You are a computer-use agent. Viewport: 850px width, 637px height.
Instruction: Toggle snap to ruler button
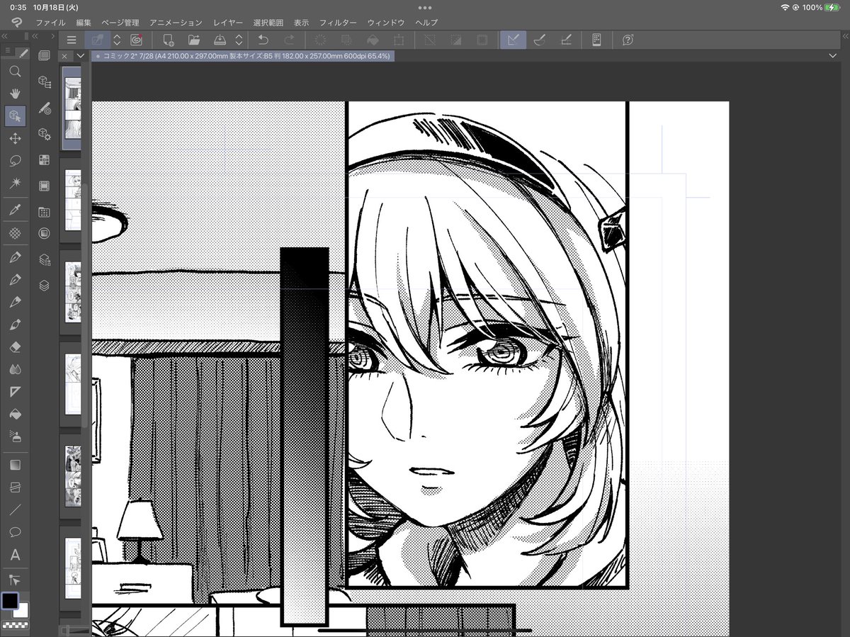tap(513, 40)
